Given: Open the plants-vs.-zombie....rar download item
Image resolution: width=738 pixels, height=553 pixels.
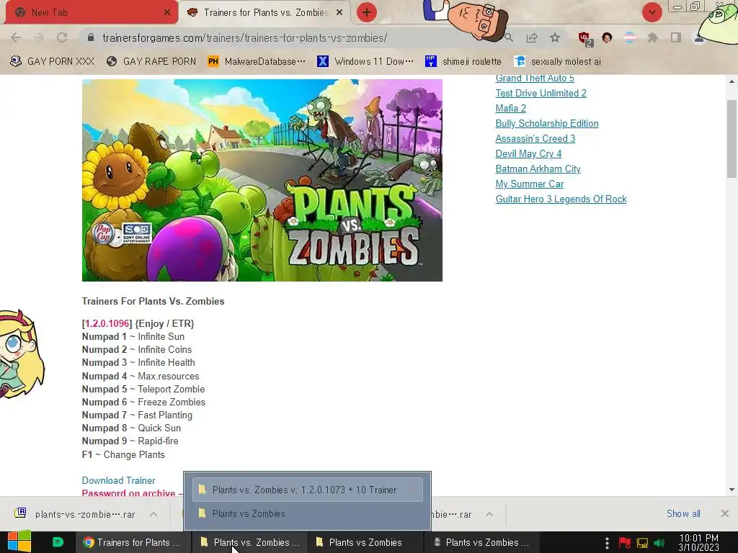Looking at the screenshot, I should 76,514.
